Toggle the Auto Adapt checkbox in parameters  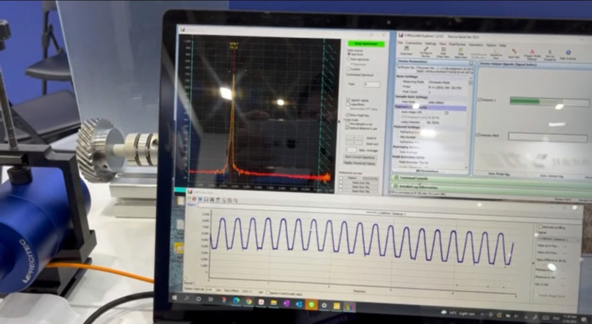pyautogui.click(x=447, y=113)
